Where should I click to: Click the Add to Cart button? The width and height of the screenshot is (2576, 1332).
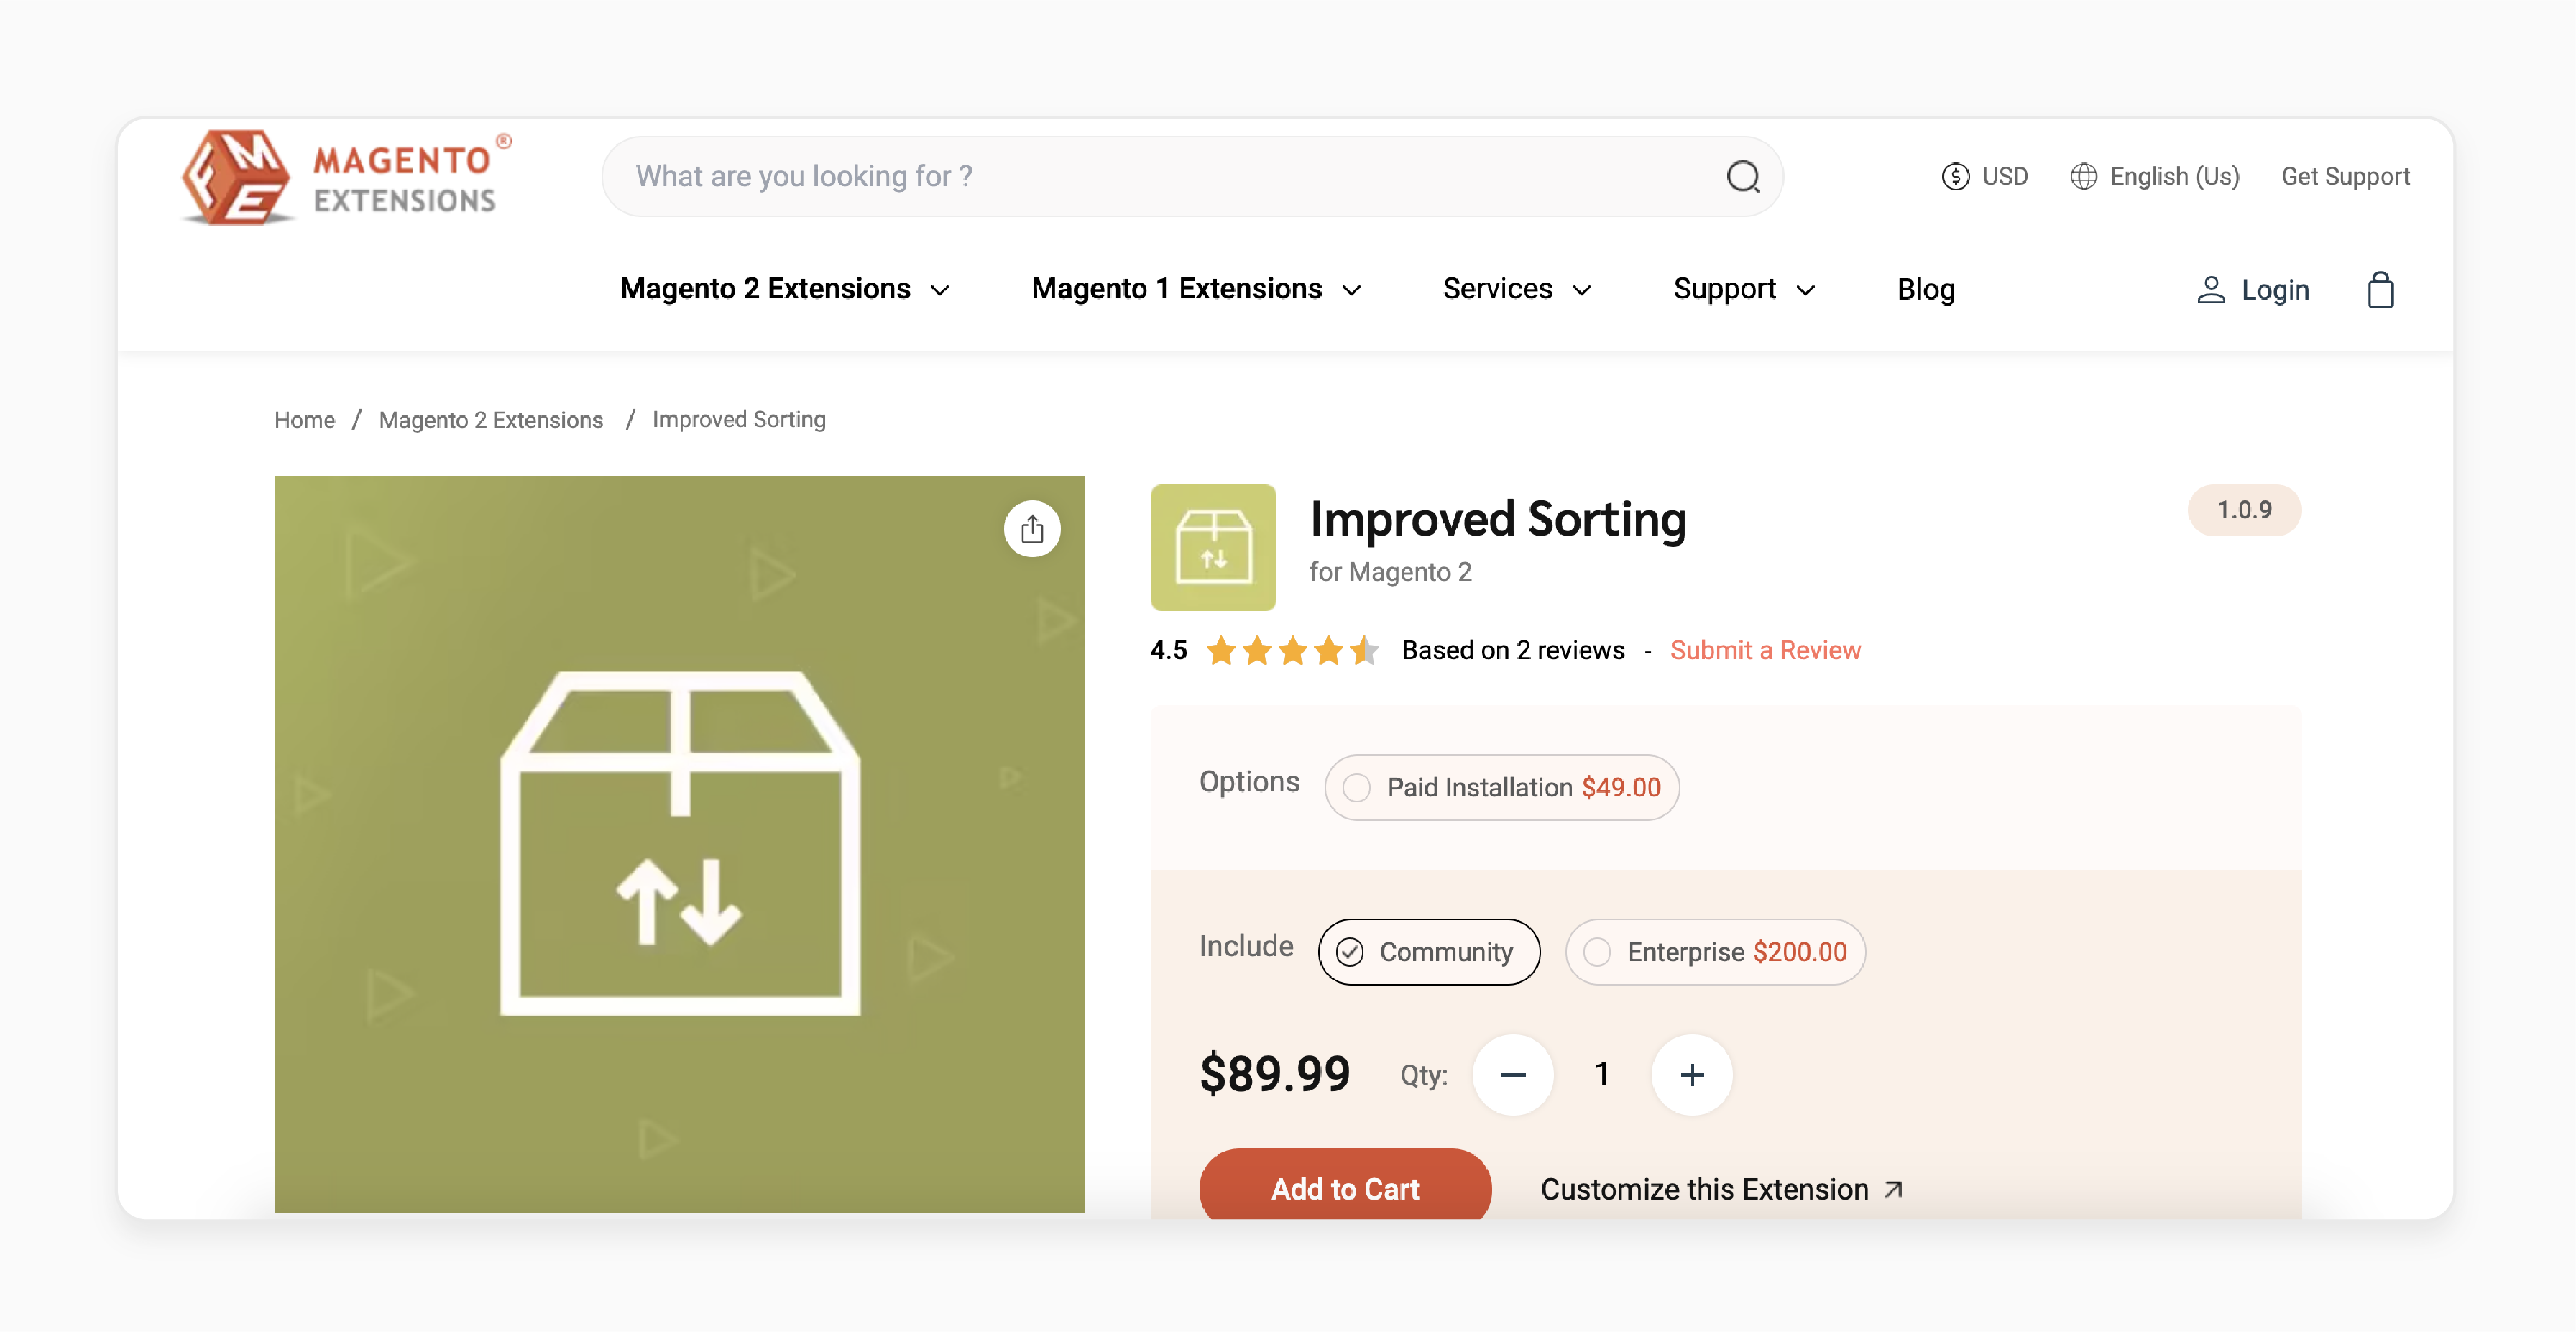tap(1345, 1188)
